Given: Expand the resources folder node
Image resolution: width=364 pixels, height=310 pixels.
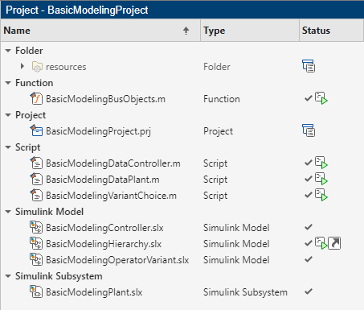Looking at the screenshot, I should pos(22,66).
